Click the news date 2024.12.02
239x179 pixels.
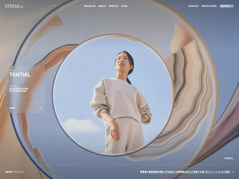click(x=18, y=172)
